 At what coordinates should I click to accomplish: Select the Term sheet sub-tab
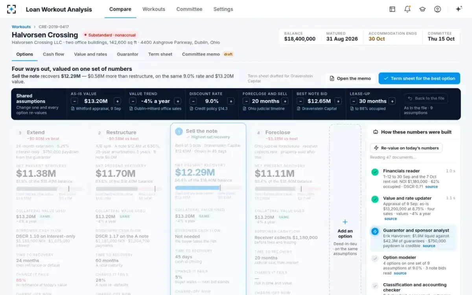pyautogui.click(x=160, y=54)
